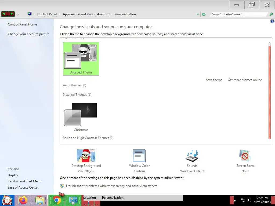The height and width of the screenshot is (206, 275).
Task: Navigate to Control Panel breadcrumb
Action: (47, 14)
